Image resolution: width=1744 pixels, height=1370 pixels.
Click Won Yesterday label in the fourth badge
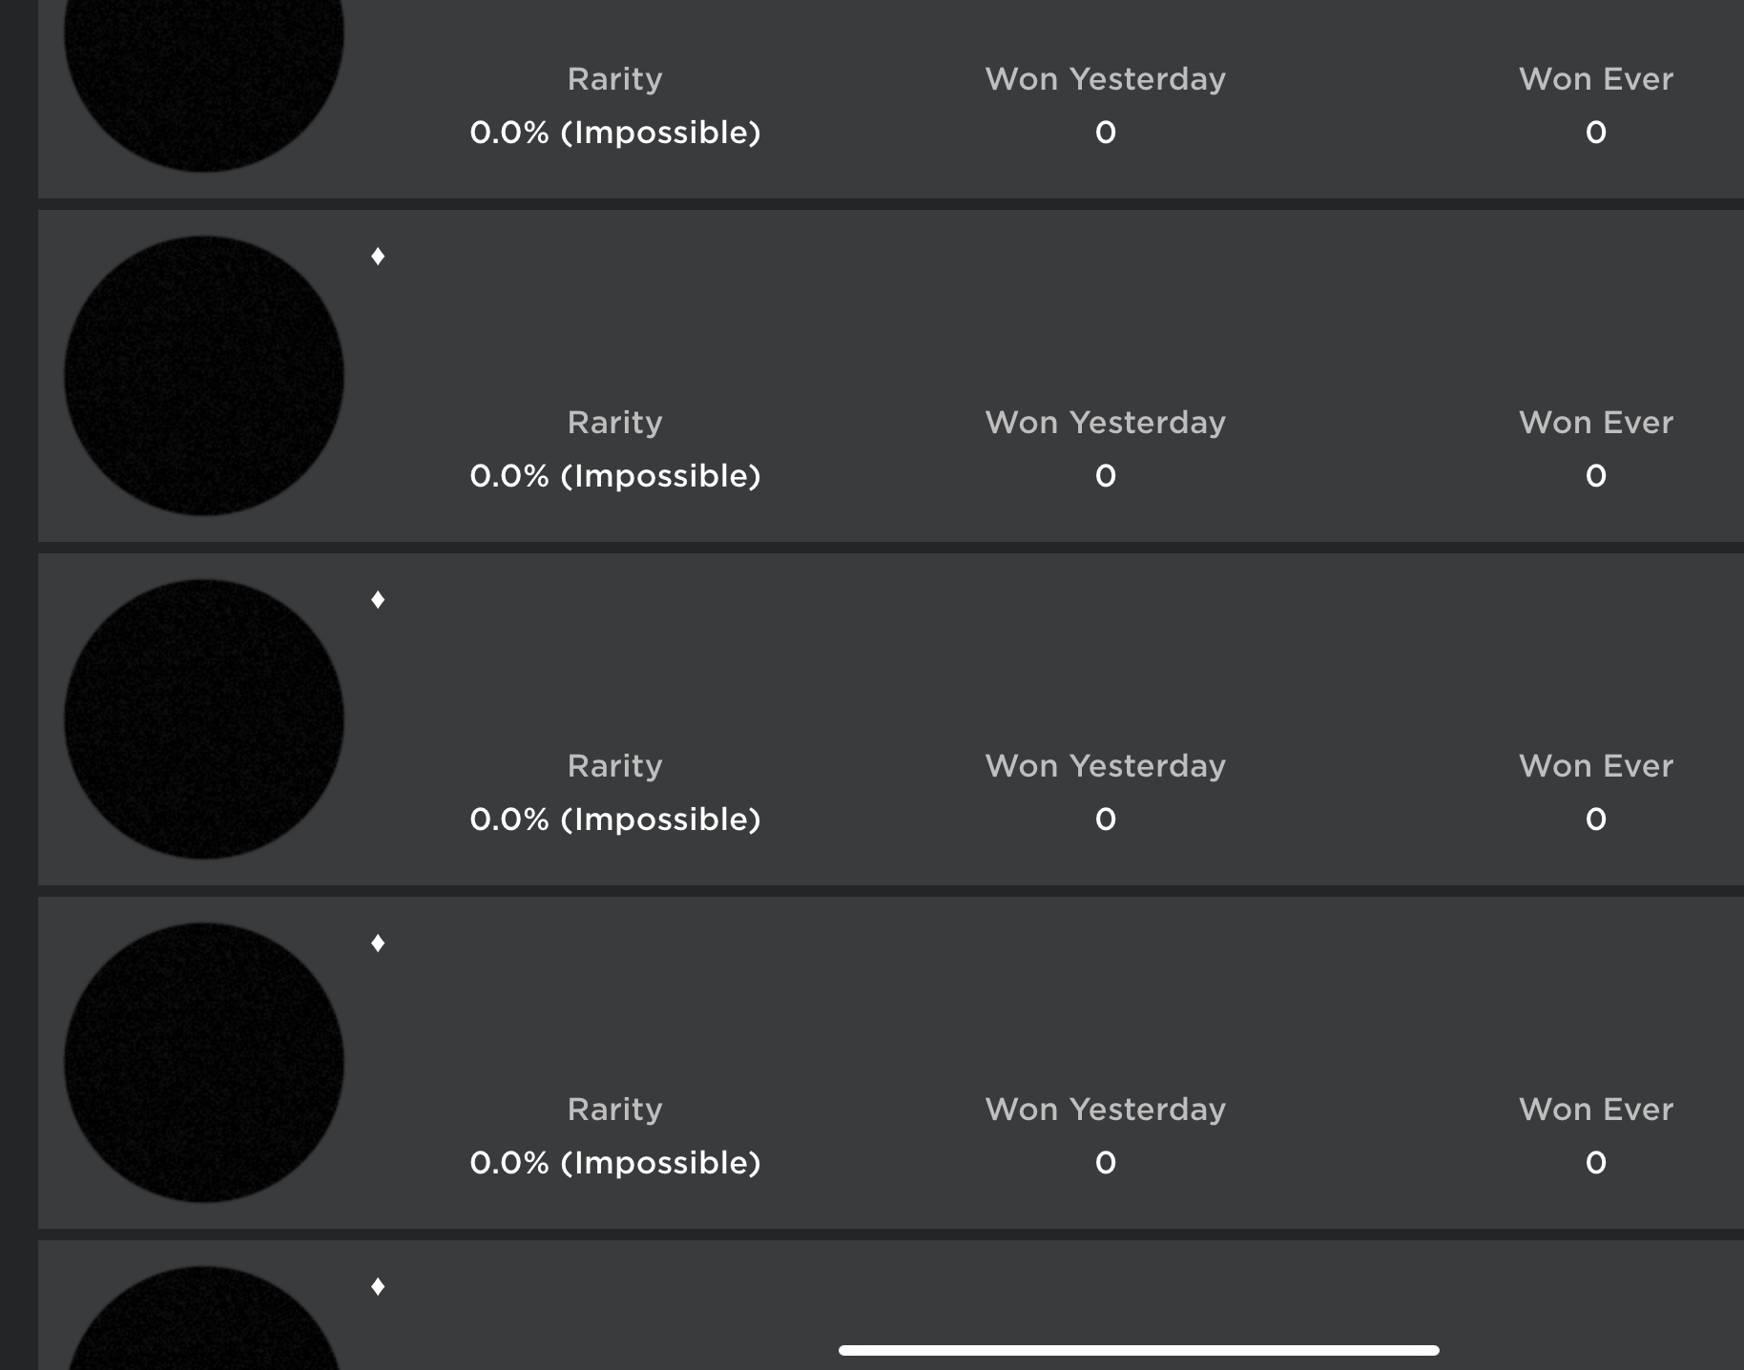click(x=1105, y=1110)
